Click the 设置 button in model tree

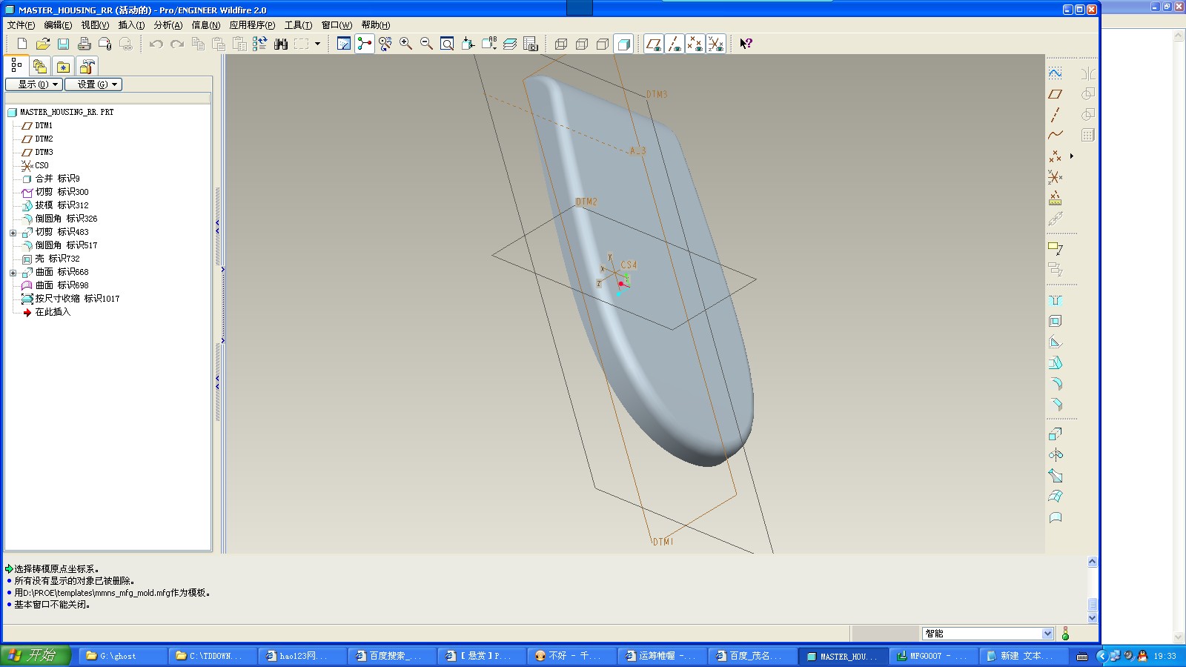(93, 84)
